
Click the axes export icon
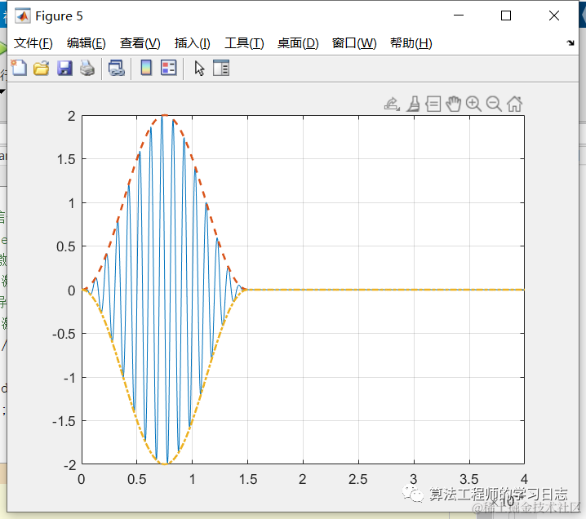point(392,104)
